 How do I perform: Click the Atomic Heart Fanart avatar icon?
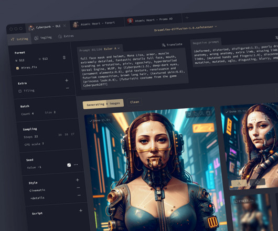point(76,25)
